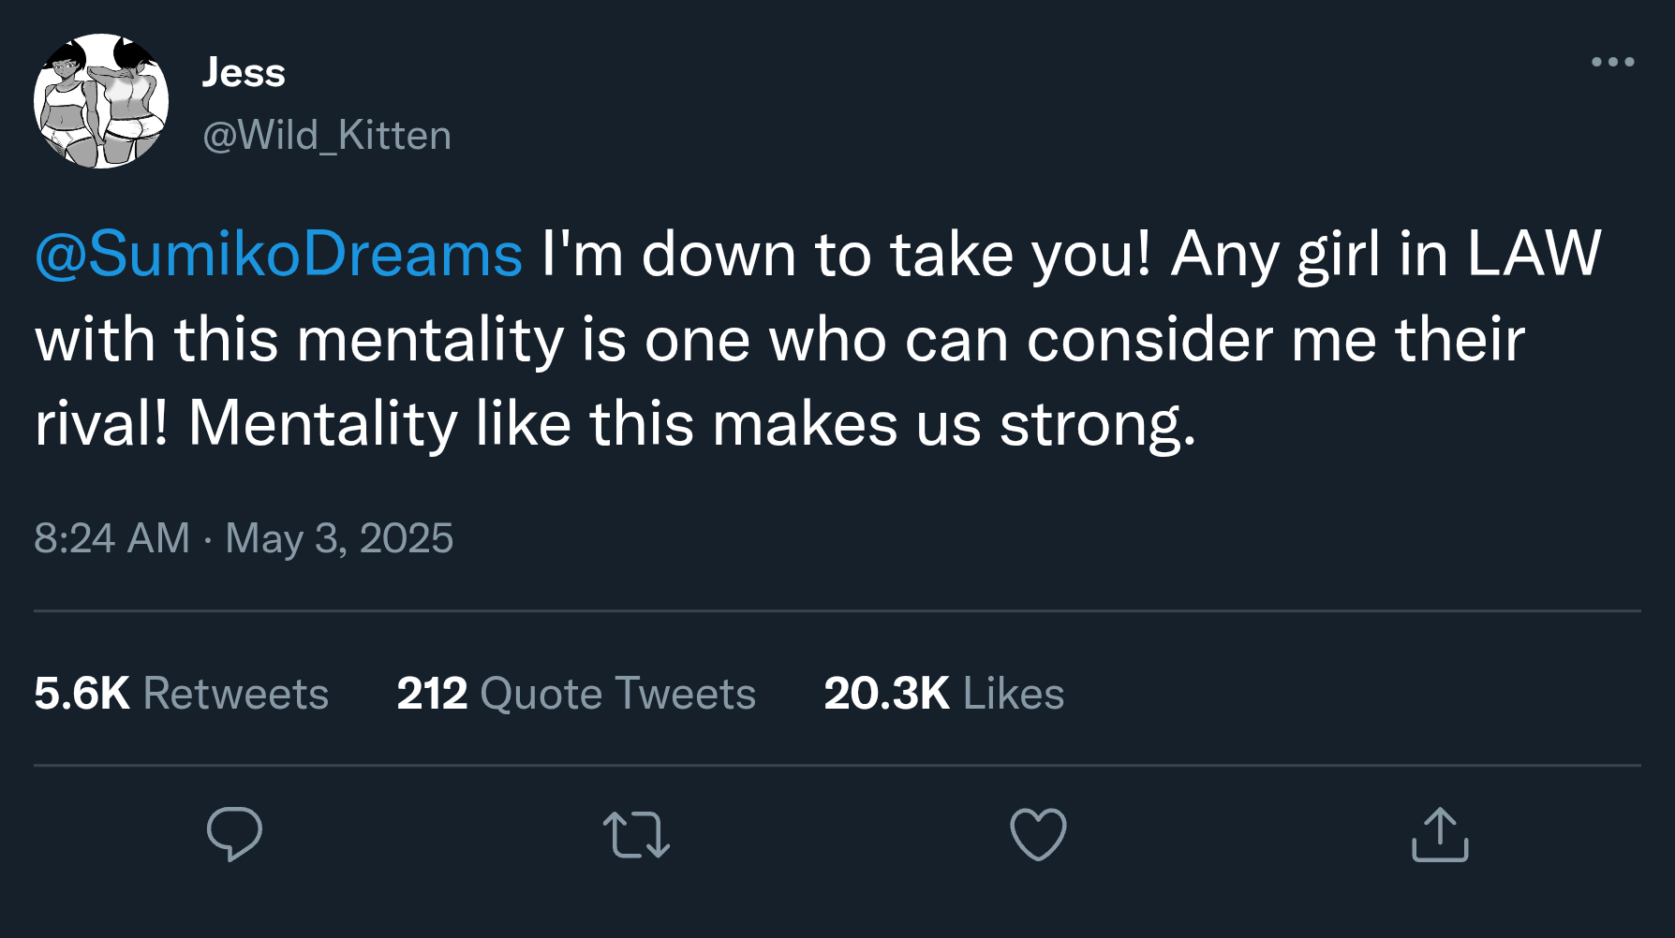This screenshot has width=1675, height=938.
Task: Click the 20.3K like count number
Action: coord(886,694)
